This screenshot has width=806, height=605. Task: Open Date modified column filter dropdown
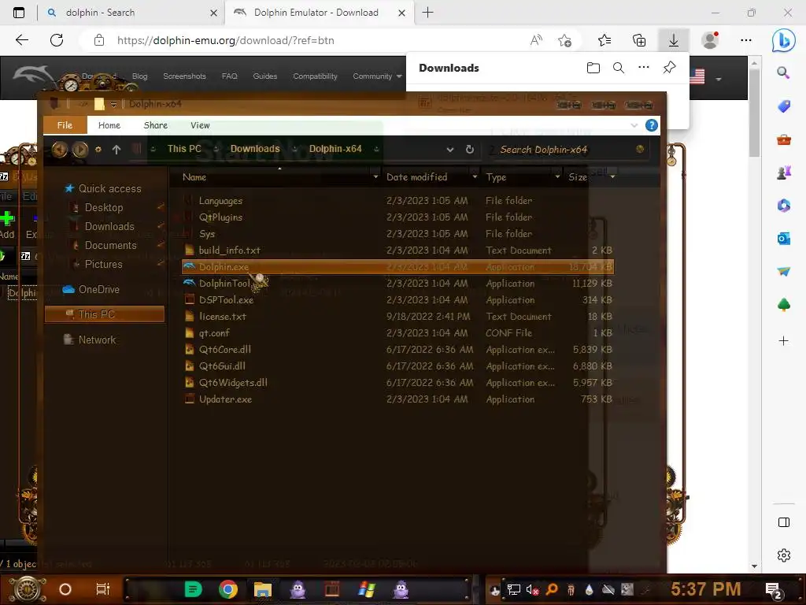tap(475, 177)
